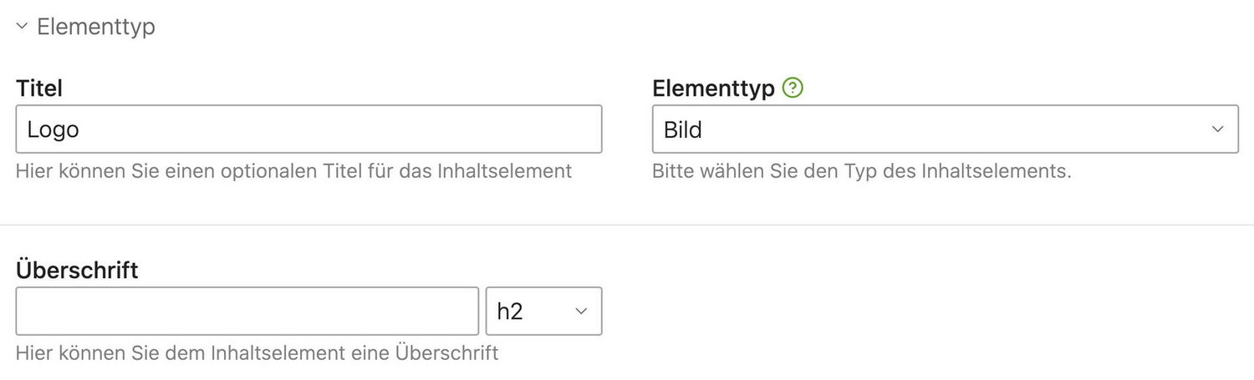Viewport: 1254px width, 380px height.
Task: Click the bold Elementtyp field label
Action: click(713, 88)
